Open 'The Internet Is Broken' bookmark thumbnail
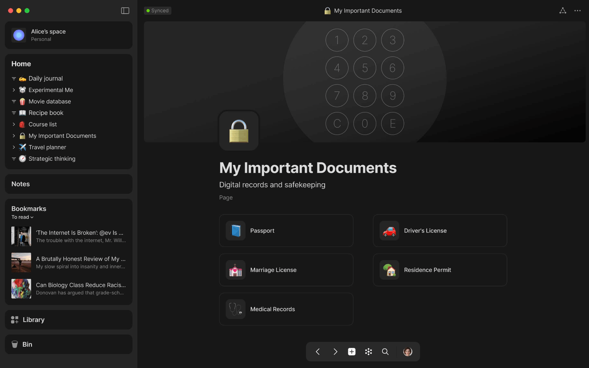Viewport: 589px width, 368px height. 21,236
